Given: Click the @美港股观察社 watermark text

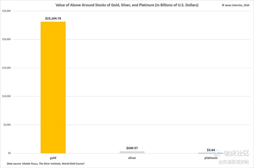Looking at the screenshot, I should (x=234, y=162).
